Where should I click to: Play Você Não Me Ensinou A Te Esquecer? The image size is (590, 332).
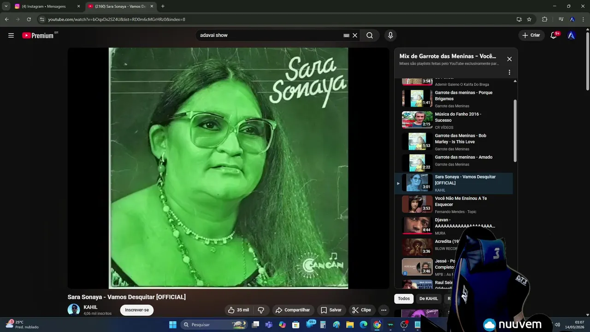pyautogui.click(x=454, y=204)
